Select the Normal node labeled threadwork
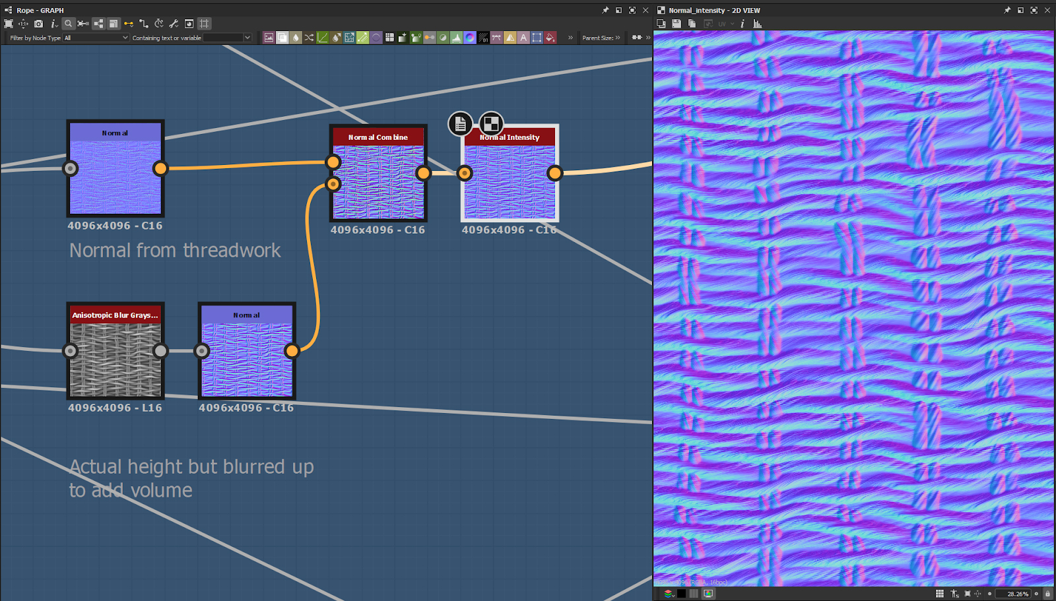The height and width of the screenshot is (601, 1056). 115,168
